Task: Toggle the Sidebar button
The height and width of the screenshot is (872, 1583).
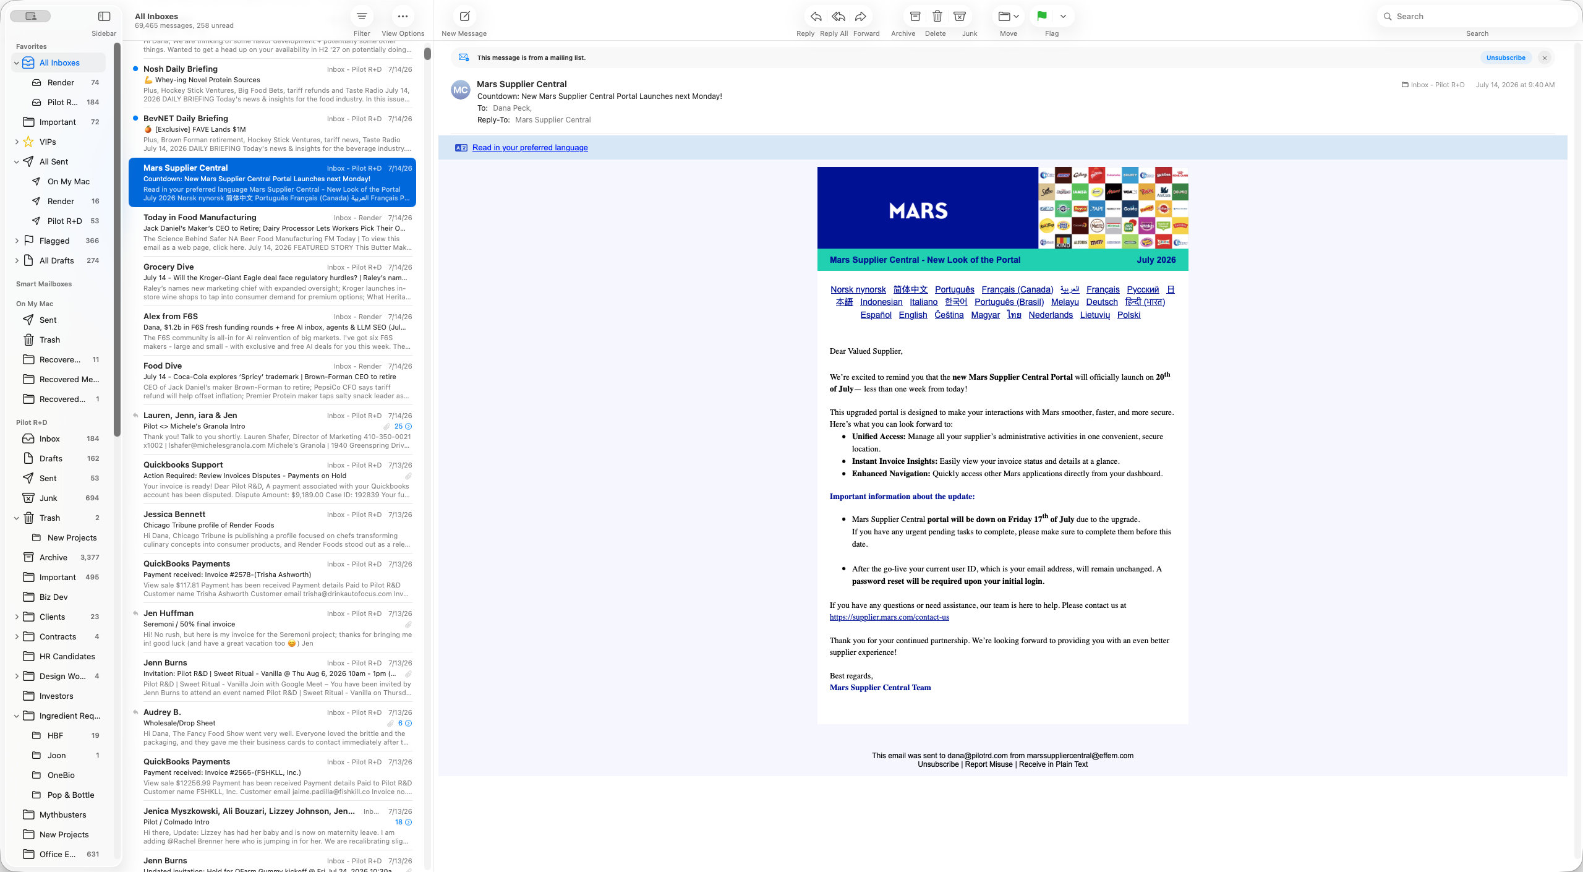Action: point(104,17)
